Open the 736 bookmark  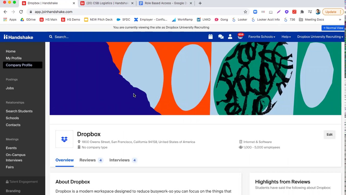289,19
